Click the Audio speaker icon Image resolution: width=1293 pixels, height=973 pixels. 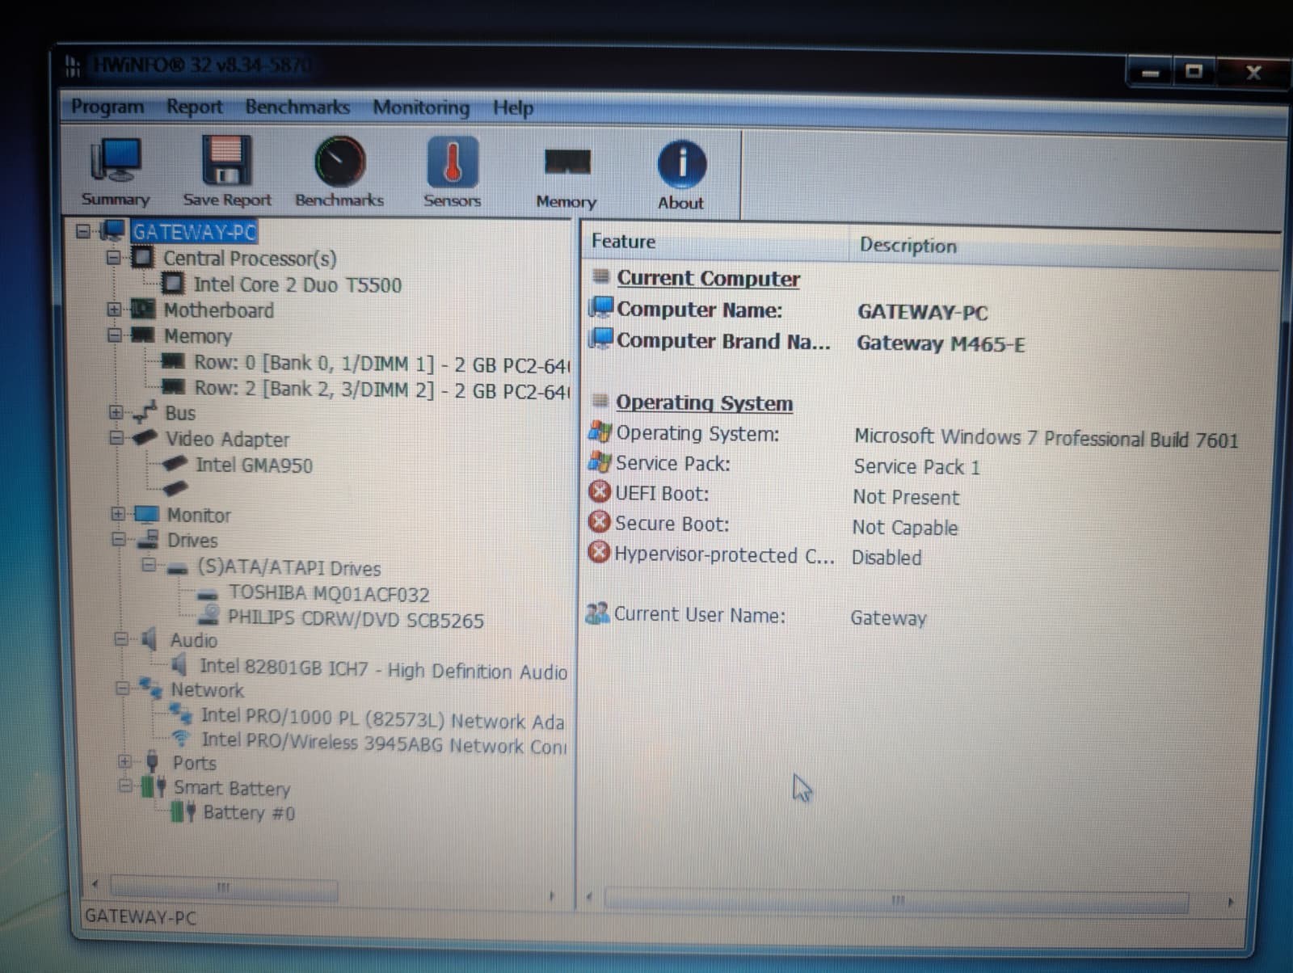(150, 639)
